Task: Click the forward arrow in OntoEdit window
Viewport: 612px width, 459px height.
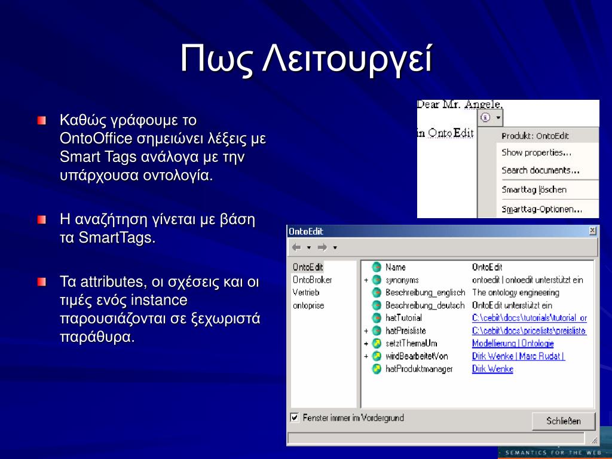Action: tap(322, 247)
